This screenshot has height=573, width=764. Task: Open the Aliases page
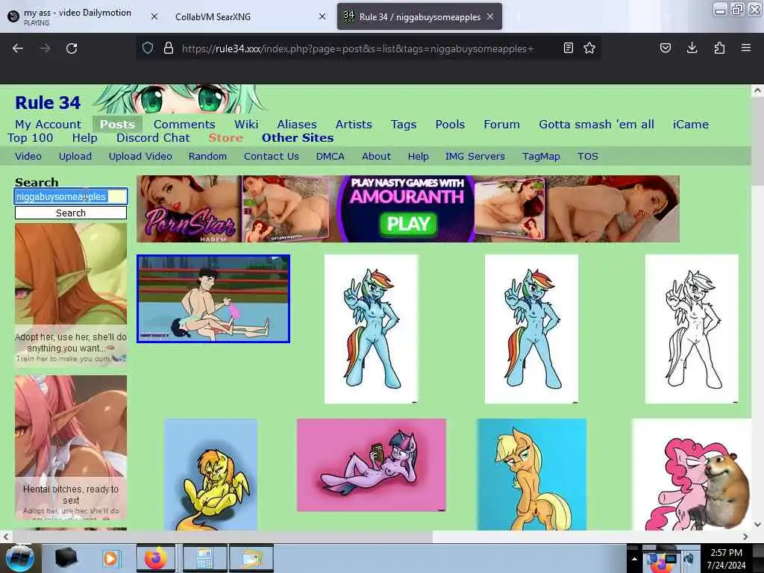(297, 125)
